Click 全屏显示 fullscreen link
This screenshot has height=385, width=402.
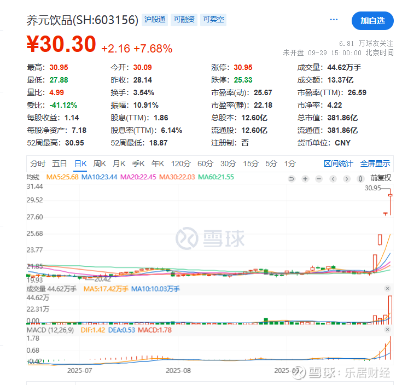[x=375, y=164]
